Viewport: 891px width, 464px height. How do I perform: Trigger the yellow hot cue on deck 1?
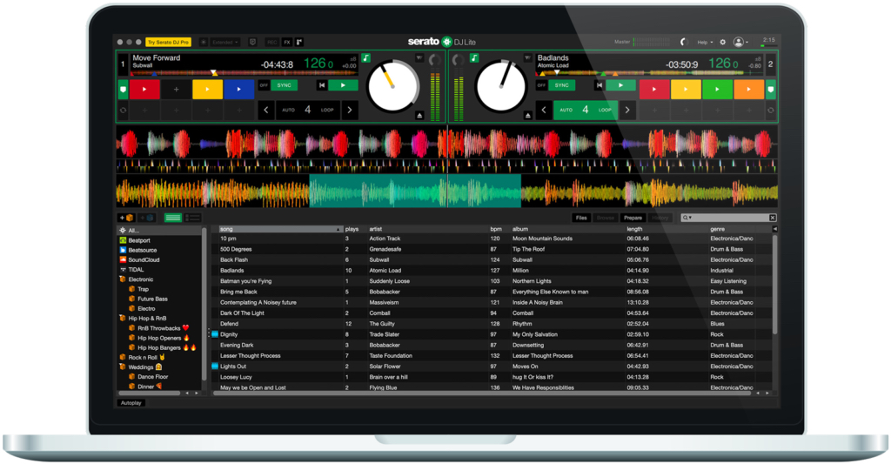[207, 90]
